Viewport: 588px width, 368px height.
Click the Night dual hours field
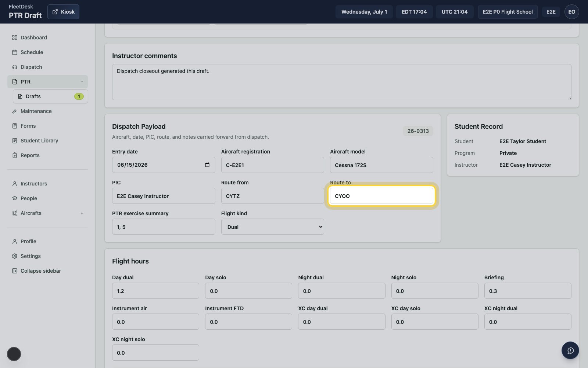[341, 291]
